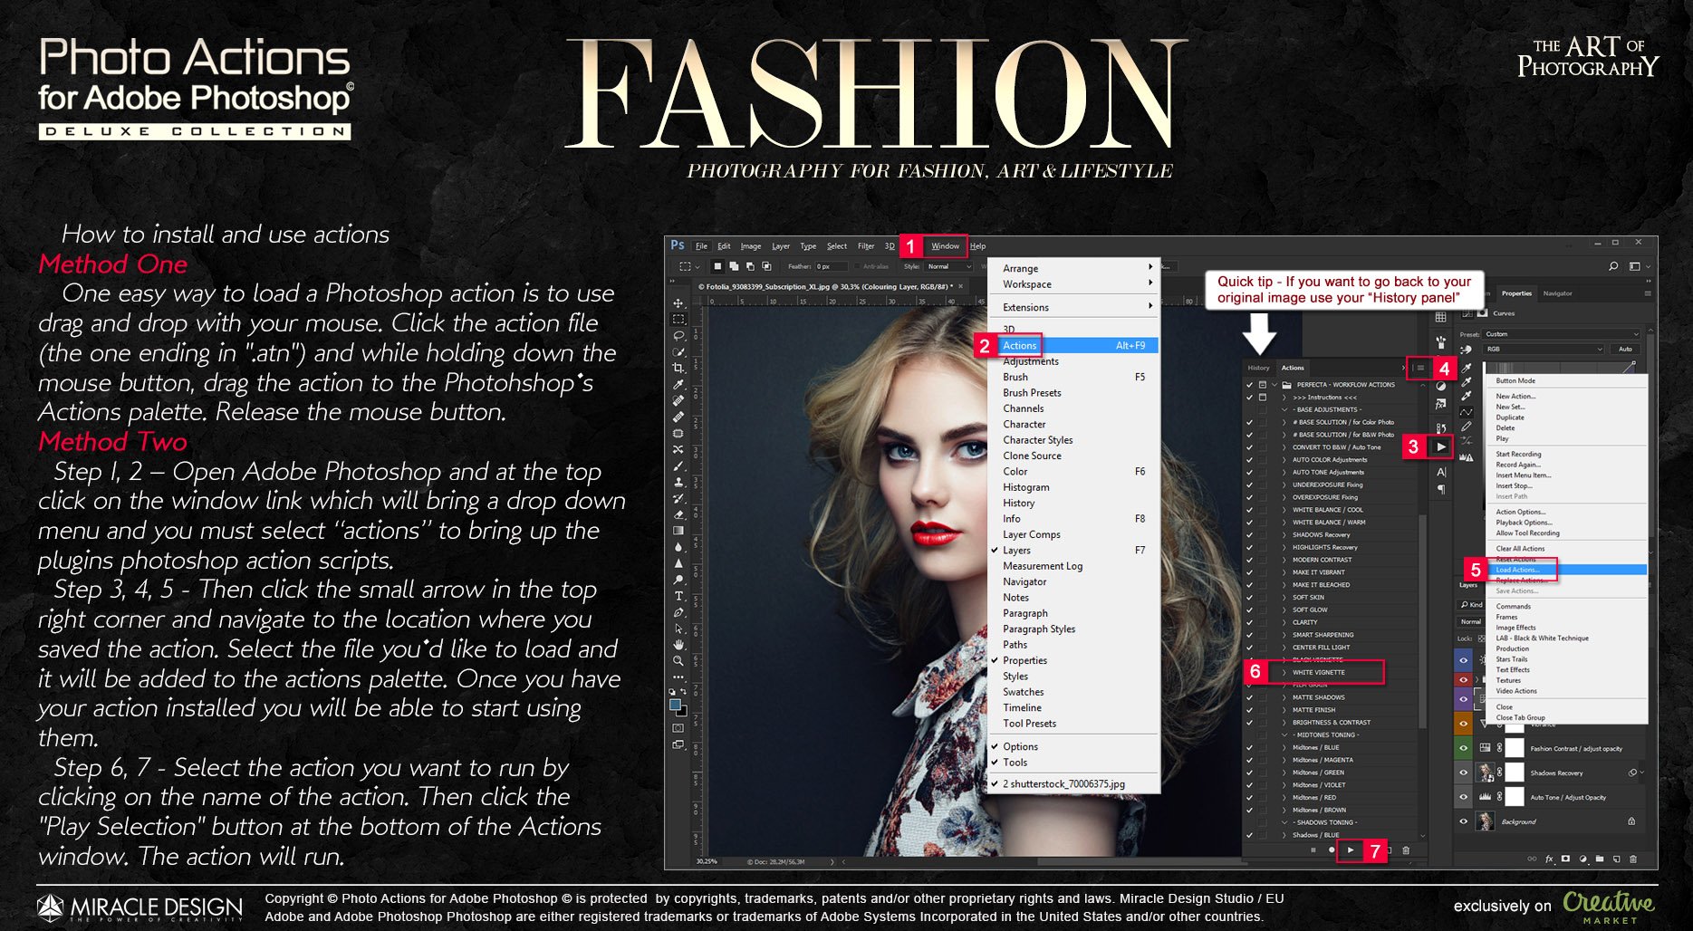
Task: Click the Play Selection button in Actions panel
Action: (1351, 849)
